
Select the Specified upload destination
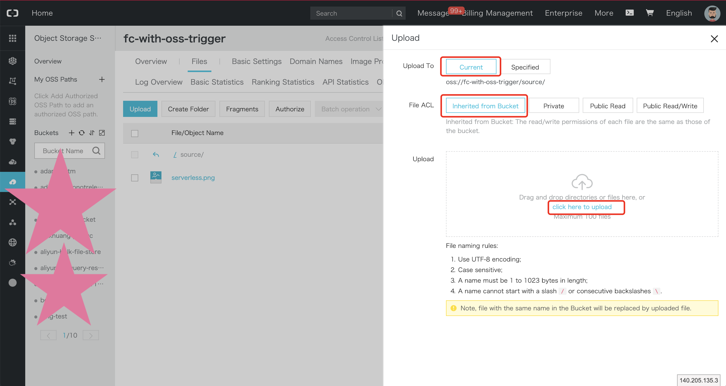coord(525,67)
